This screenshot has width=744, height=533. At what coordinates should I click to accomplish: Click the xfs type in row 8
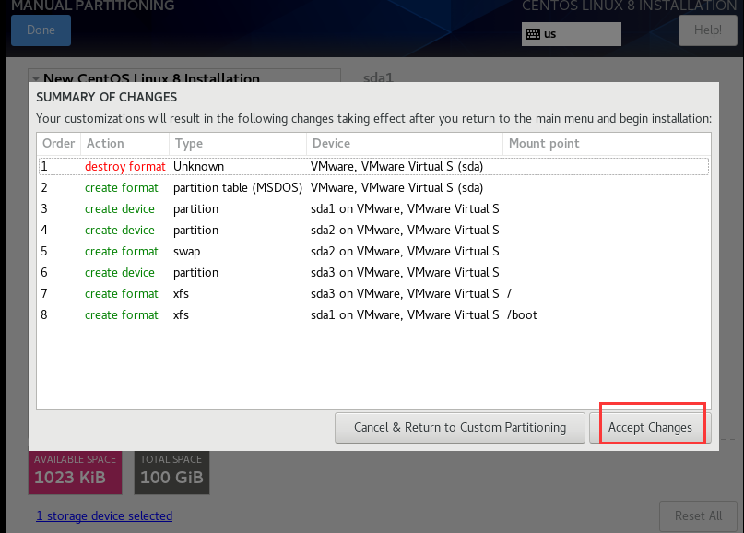181,315
